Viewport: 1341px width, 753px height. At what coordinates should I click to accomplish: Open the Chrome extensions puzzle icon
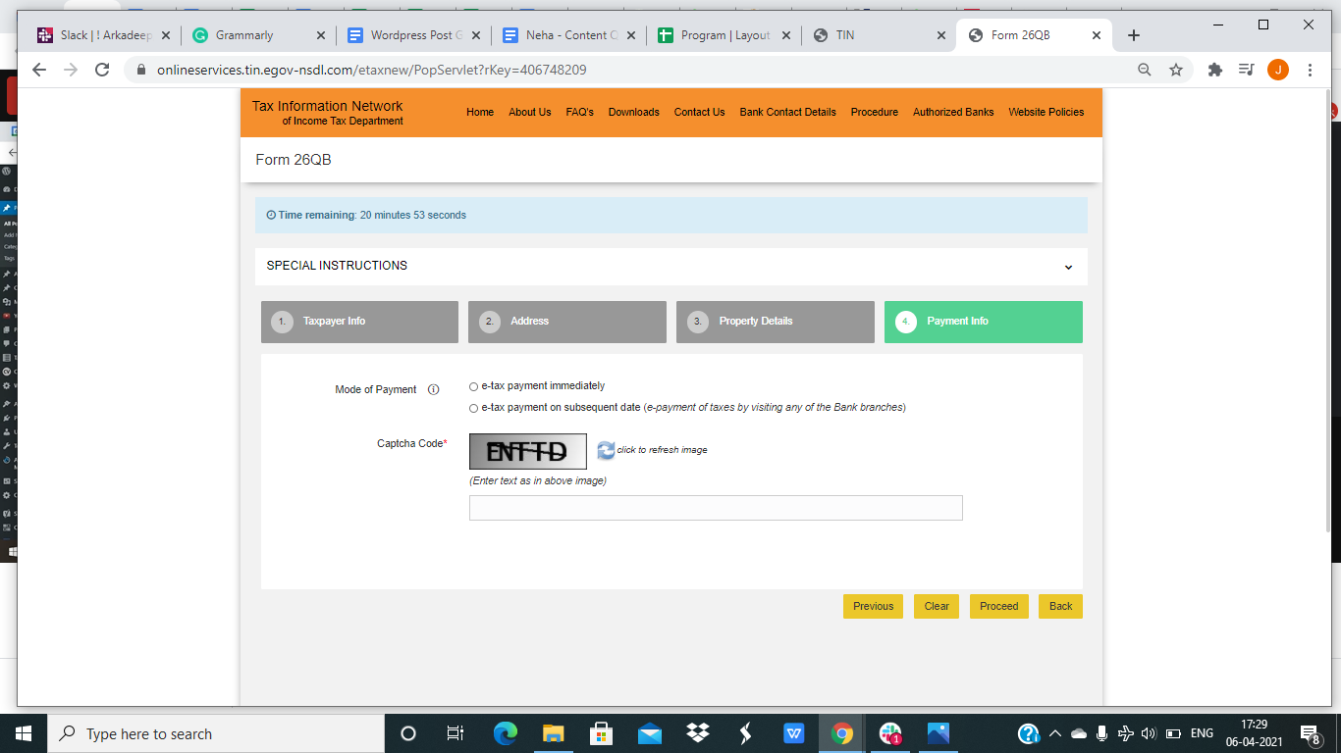(1214, 70)
